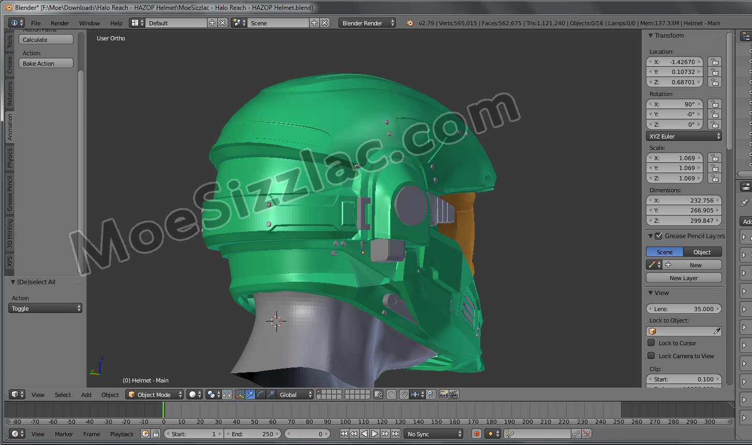The image size is (752, 445).
Task: Jump to the start frame
Action: 344,434
